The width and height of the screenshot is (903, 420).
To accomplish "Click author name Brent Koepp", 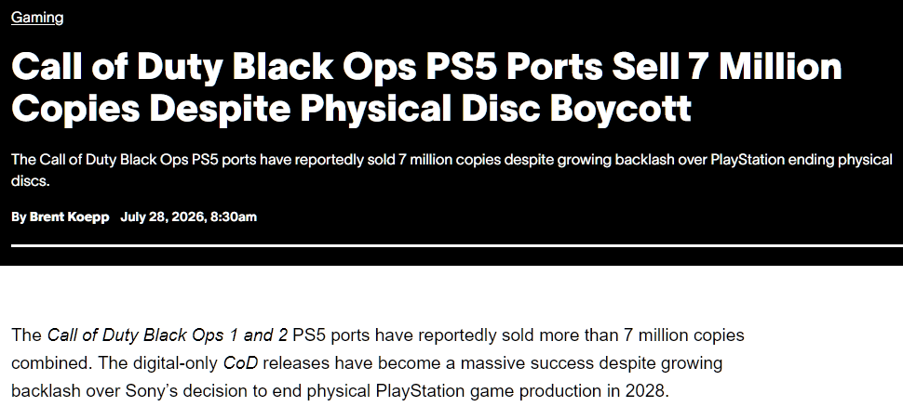I will (69, 217).
